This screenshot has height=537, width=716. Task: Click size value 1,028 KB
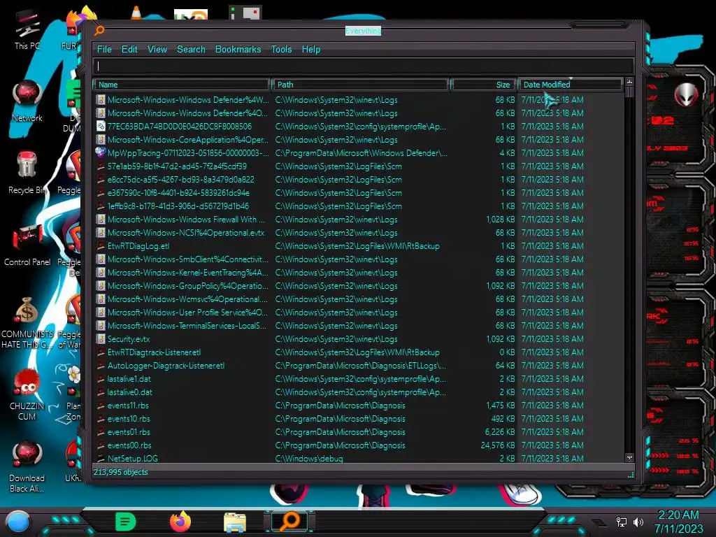click(501, 219)
